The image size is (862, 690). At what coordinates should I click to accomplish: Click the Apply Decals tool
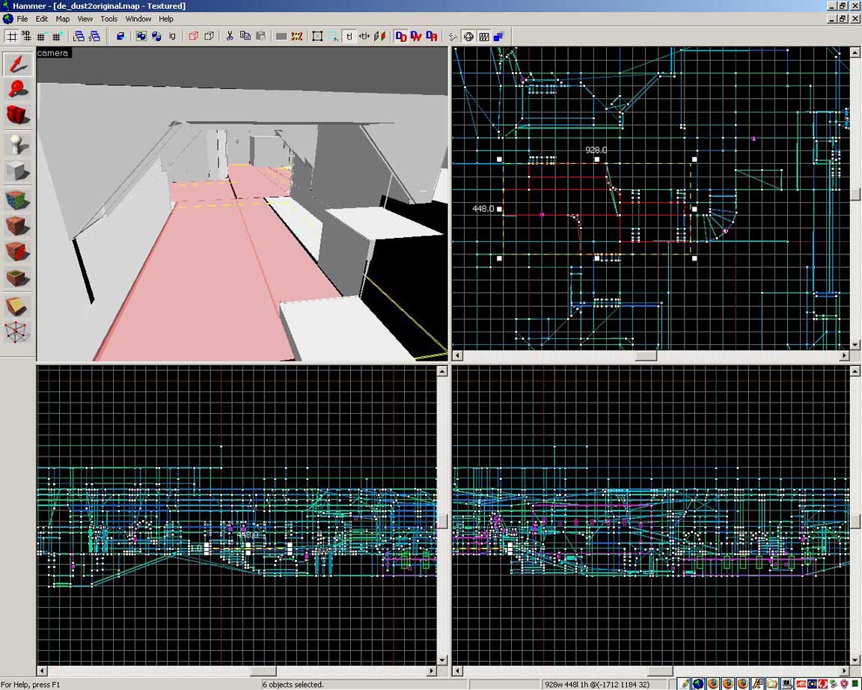18,252
